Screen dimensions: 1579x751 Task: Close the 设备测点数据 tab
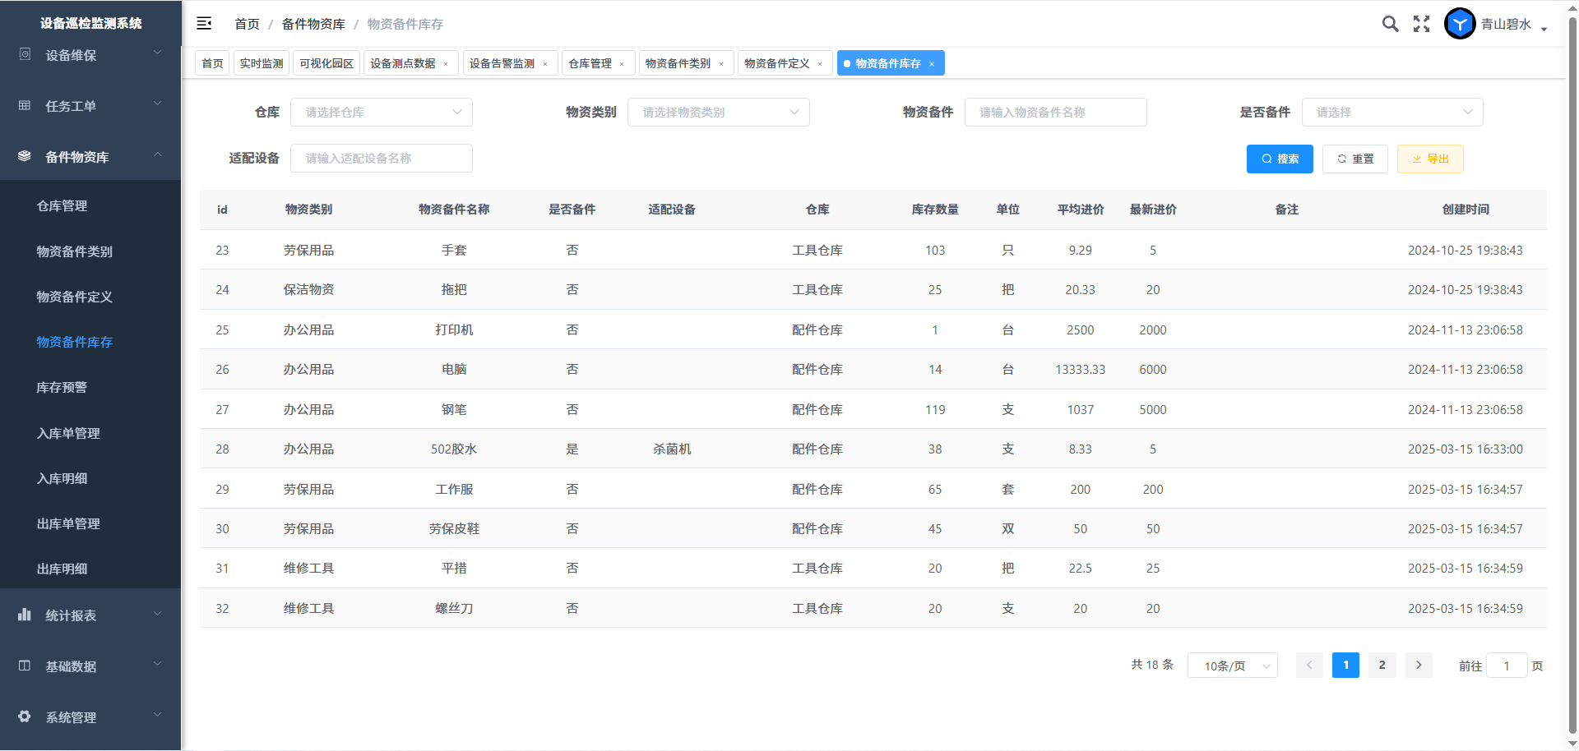[446, 64]
